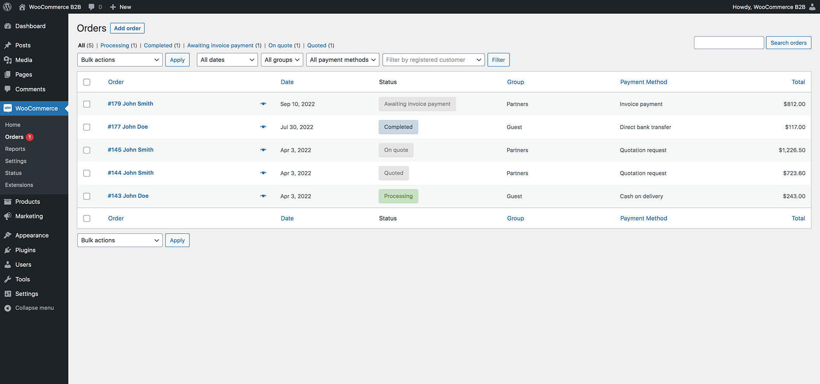
Task: Open the Filter by registered customer dropdown
Action: pyautogui.click(x=433, y=60)
